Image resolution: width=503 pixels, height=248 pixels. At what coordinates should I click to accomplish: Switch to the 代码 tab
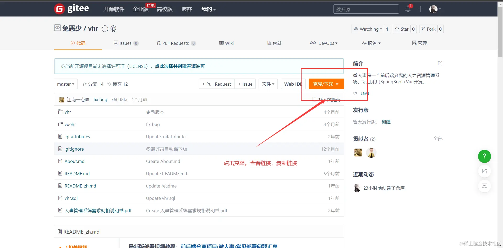78,43
